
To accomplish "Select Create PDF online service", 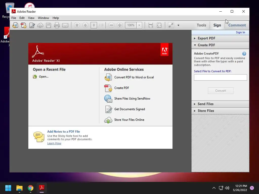I will click(122, 88).
